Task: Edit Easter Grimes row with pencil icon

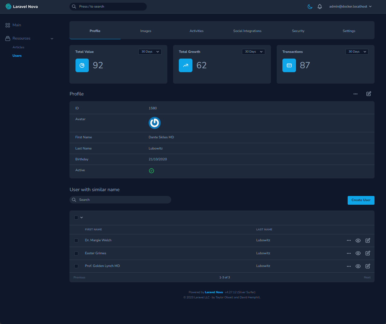Action: pyautogui.click(x=368, y=253)
